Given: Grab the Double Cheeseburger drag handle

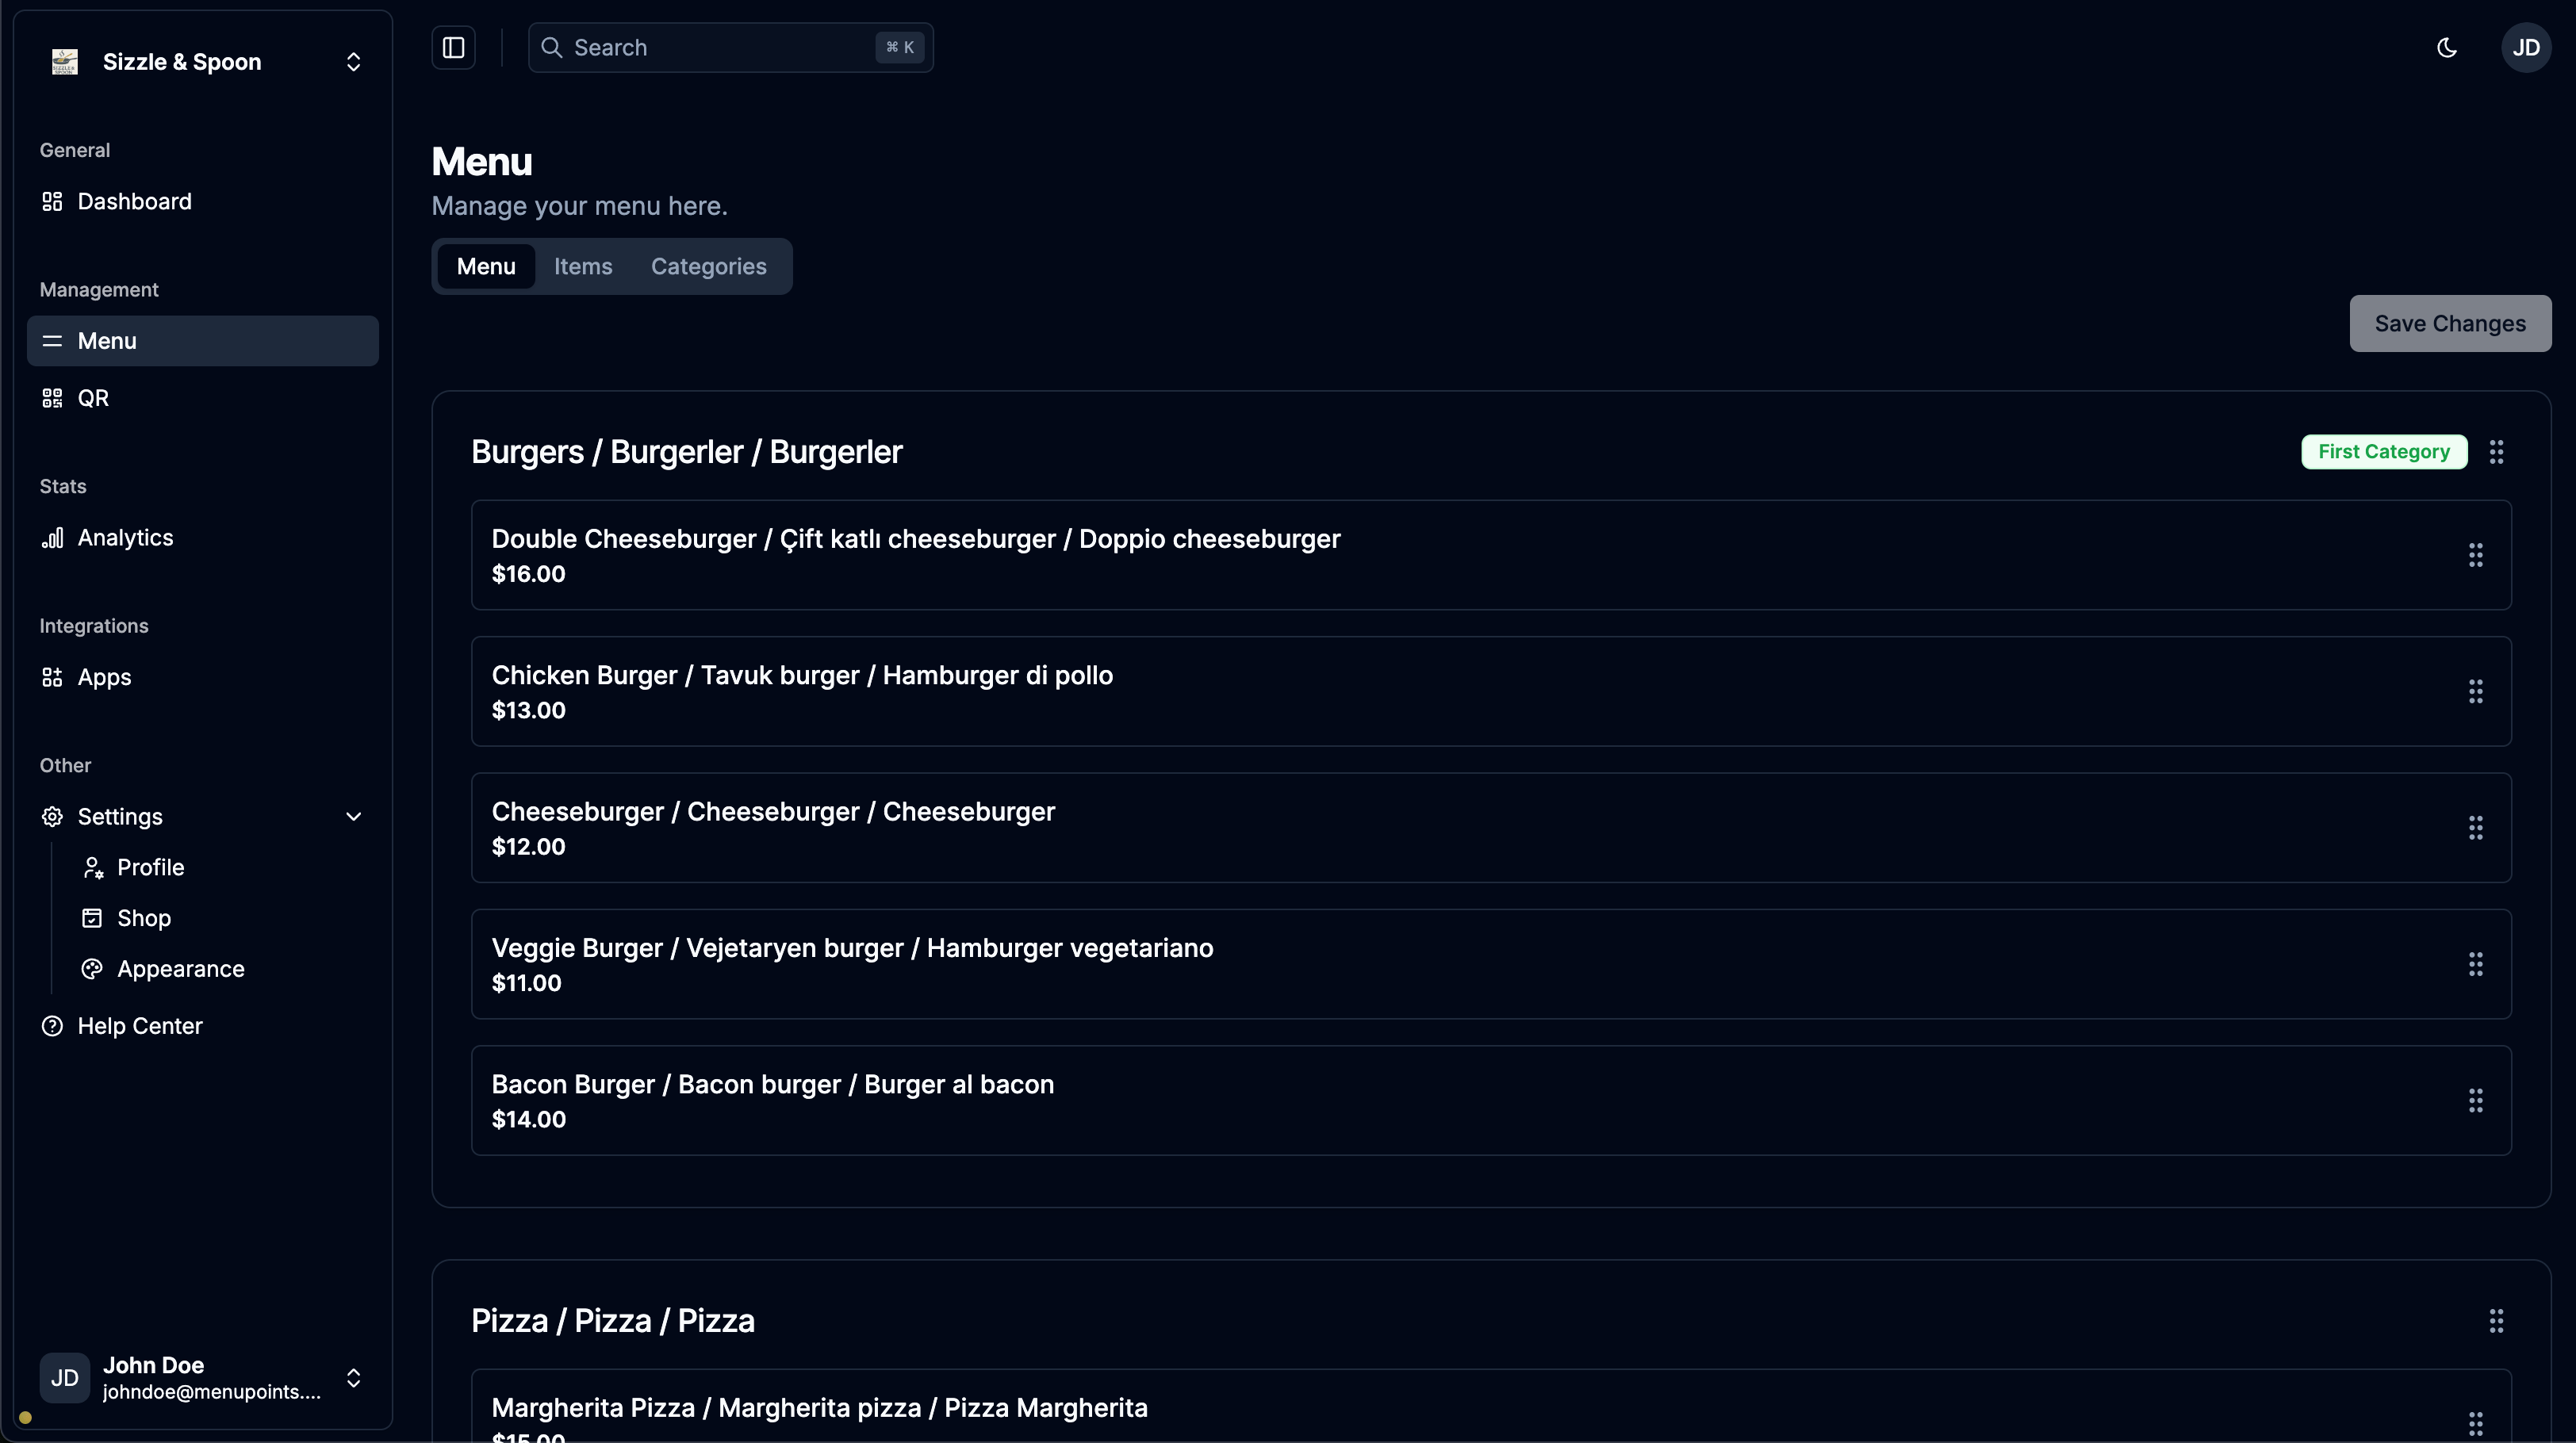Looking at the screenshot, I should click(x=2475, y=555).
